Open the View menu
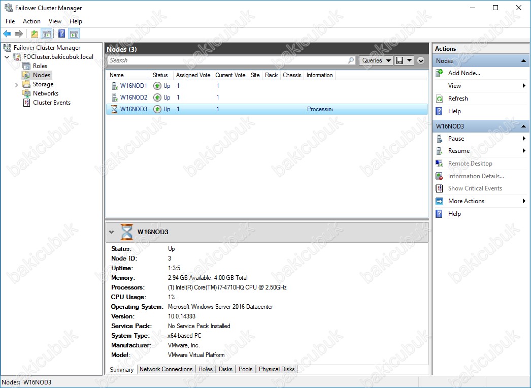 point(55,21)
